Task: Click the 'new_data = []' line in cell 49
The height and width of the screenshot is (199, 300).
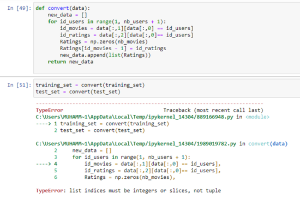Action: [x=67, y=15]
